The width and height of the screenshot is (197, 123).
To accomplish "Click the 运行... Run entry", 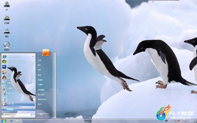I will point(40,104).
